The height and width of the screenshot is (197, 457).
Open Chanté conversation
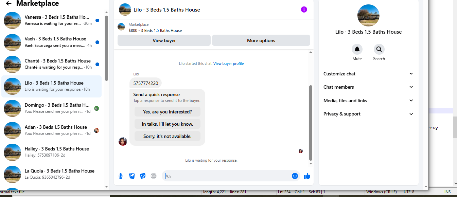click(x=52, y=64)
